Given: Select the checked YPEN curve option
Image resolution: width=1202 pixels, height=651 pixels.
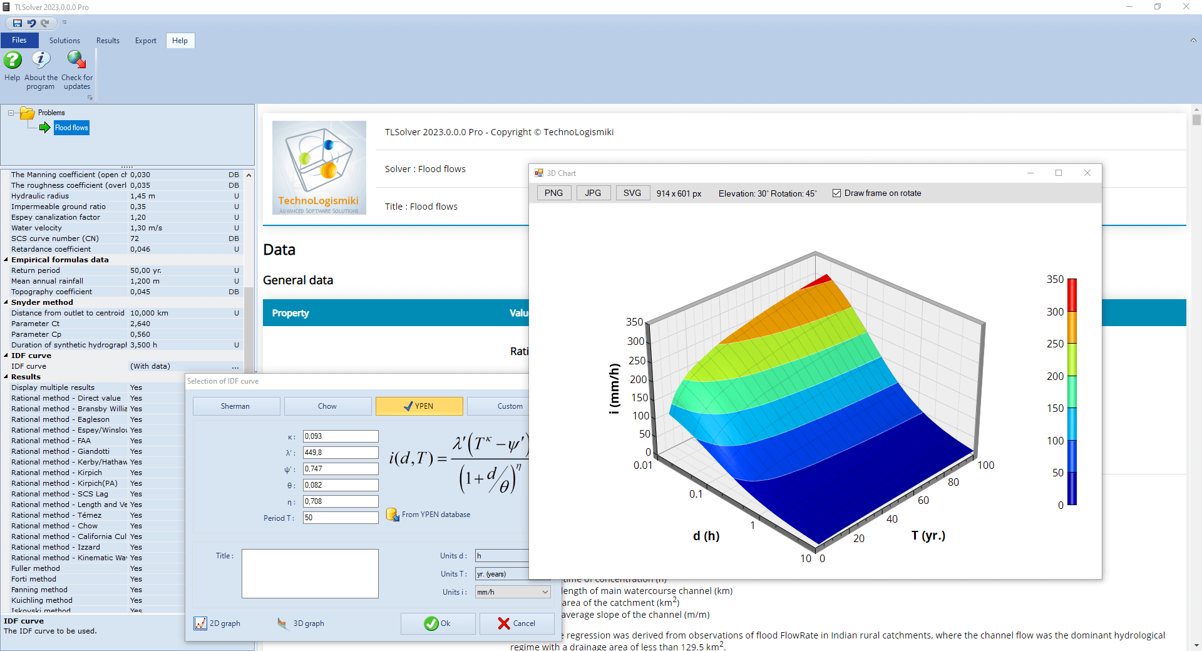Looking at the screenshot, I should click(x=419, y=406).
